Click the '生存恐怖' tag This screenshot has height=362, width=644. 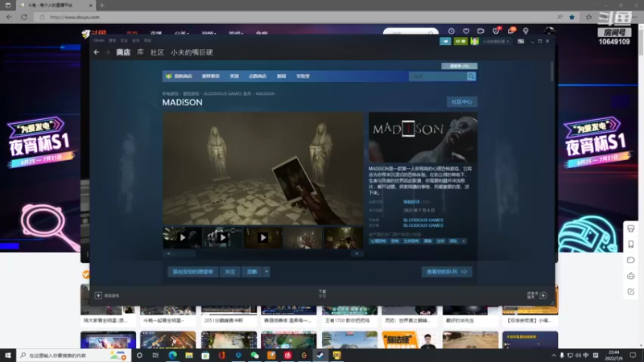(411, 241)
